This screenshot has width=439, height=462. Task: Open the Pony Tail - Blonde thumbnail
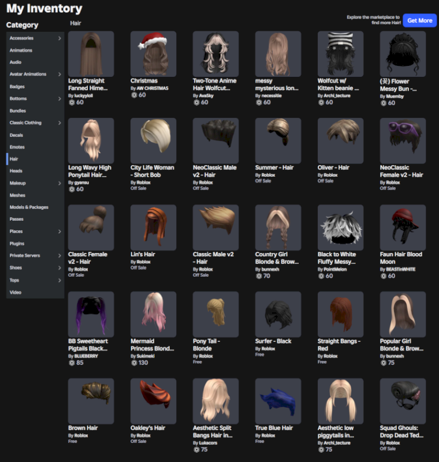tap(215, 314)
